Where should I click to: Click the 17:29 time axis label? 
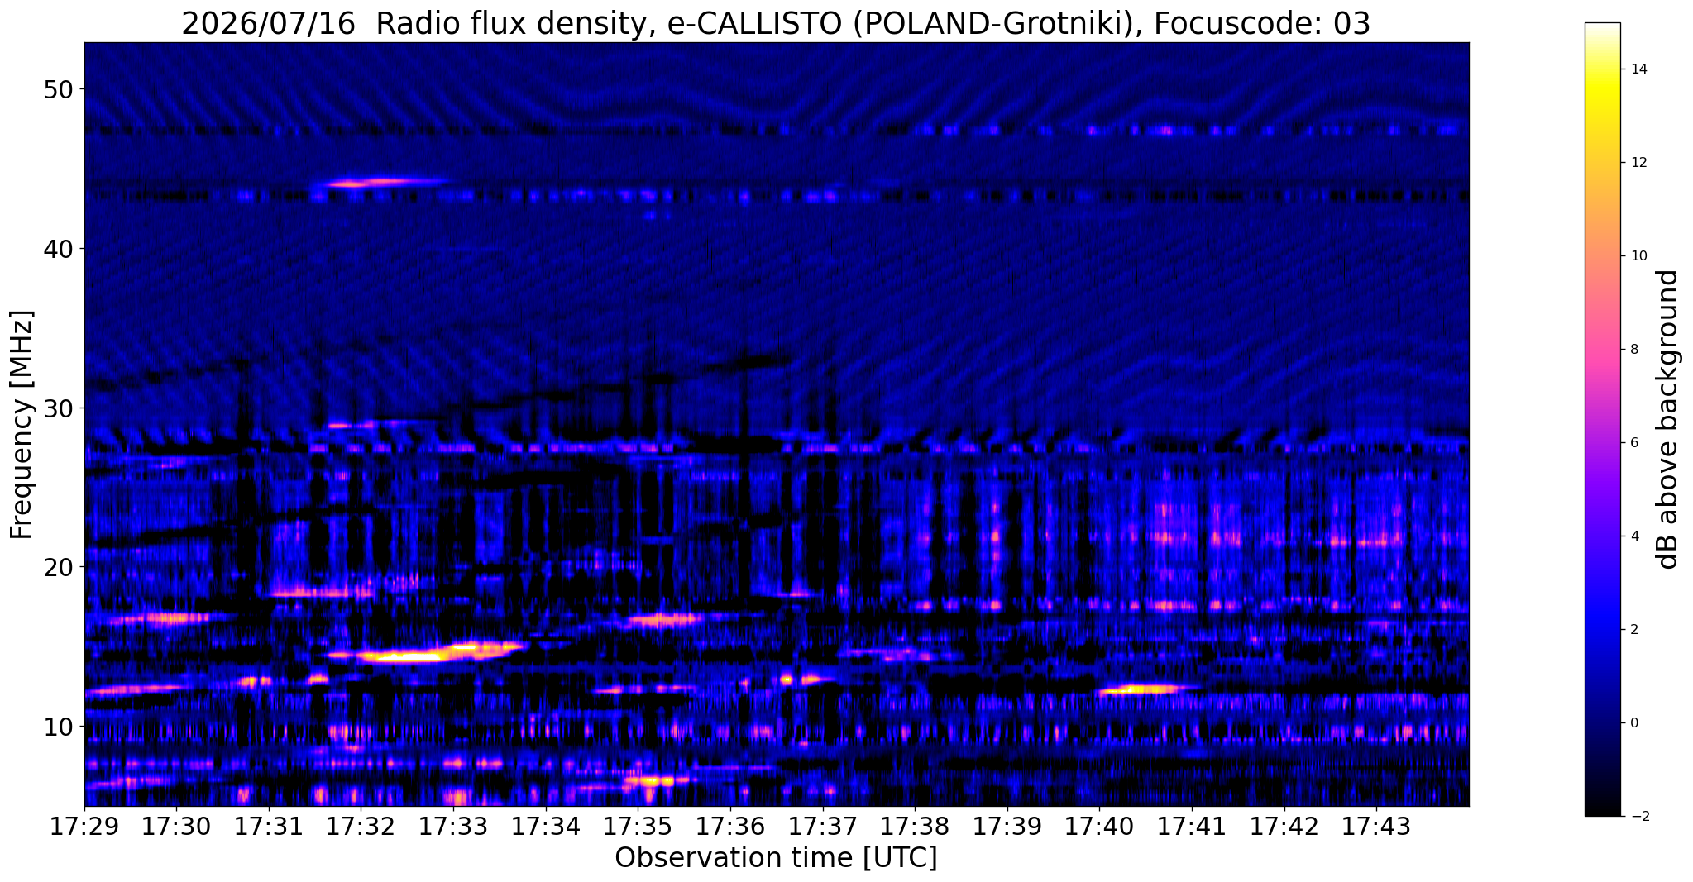(84, 827)
